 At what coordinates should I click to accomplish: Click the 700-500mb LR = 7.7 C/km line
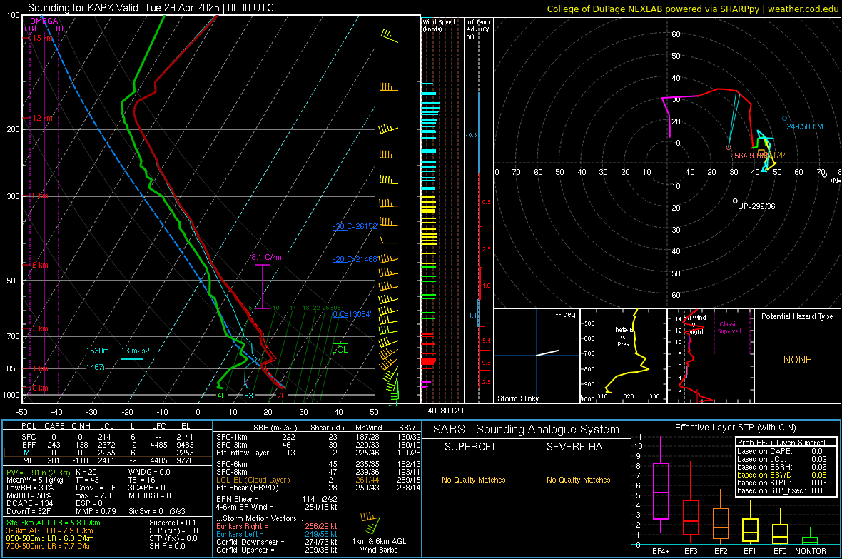click(x=50, y=547)
